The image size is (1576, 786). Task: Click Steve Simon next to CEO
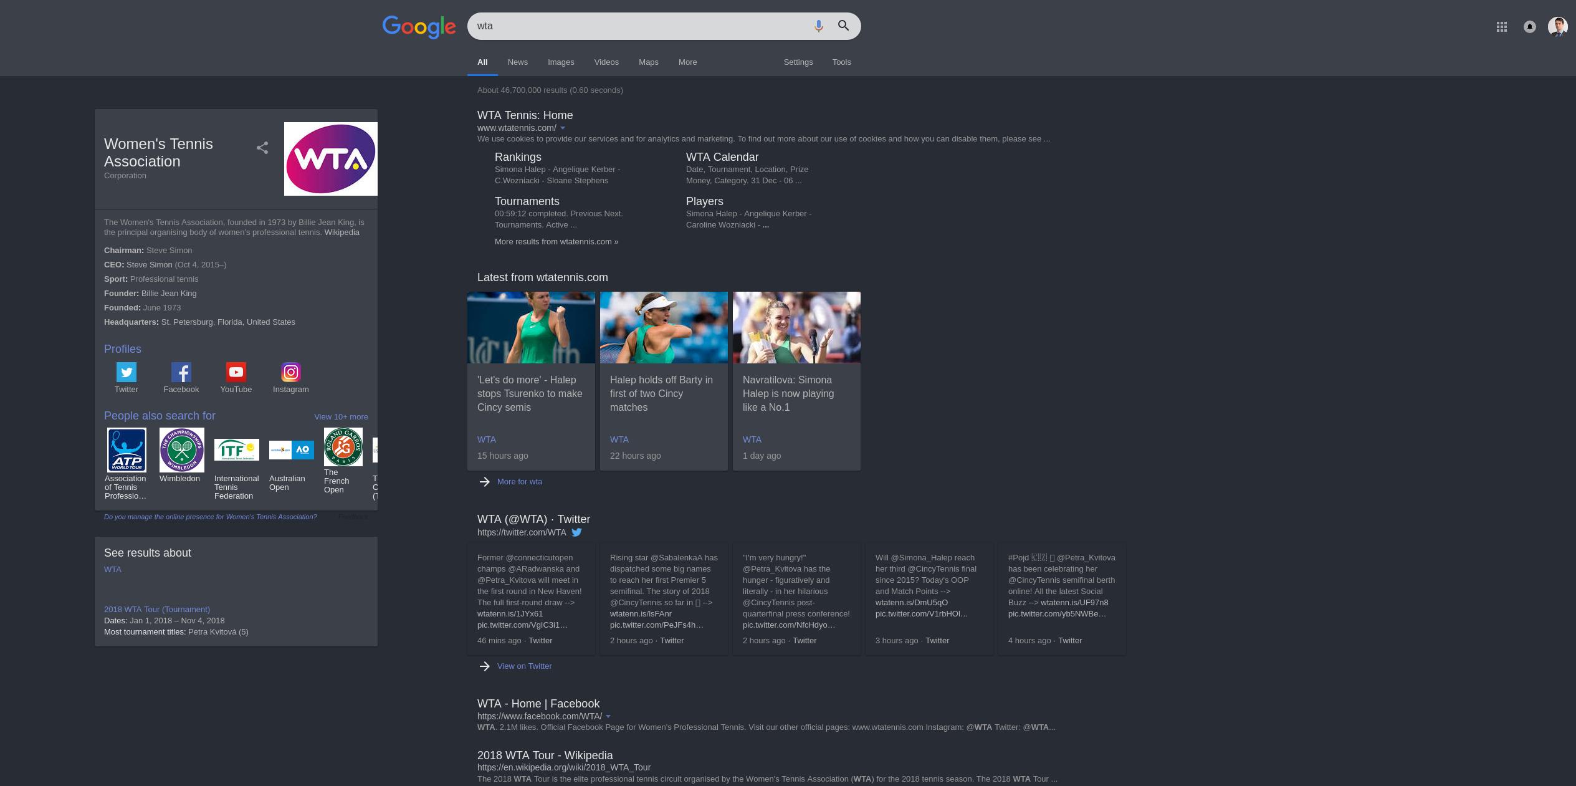150,265
